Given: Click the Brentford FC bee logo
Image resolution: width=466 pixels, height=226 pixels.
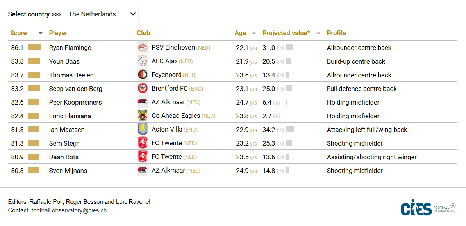Looking at the screenshot, I should (x=143, y=89).
